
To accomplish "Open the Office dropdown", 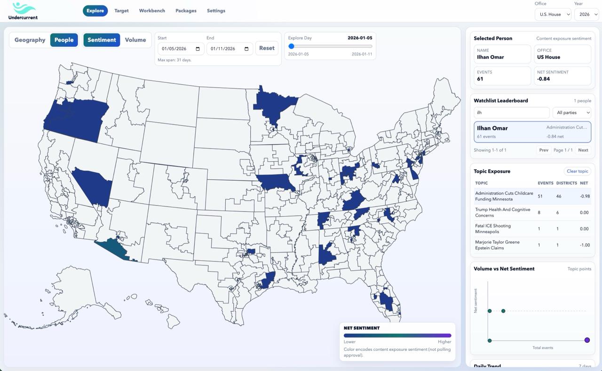I will coord(553,14).
